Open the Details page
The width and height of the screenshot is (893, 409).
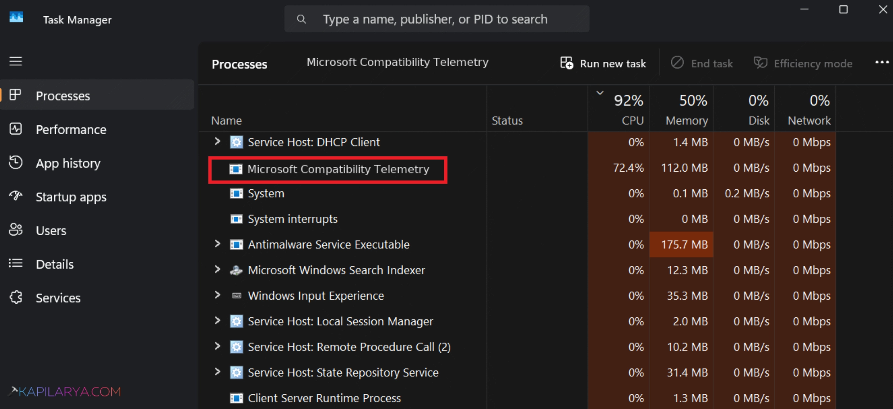[x=97, y=264]
